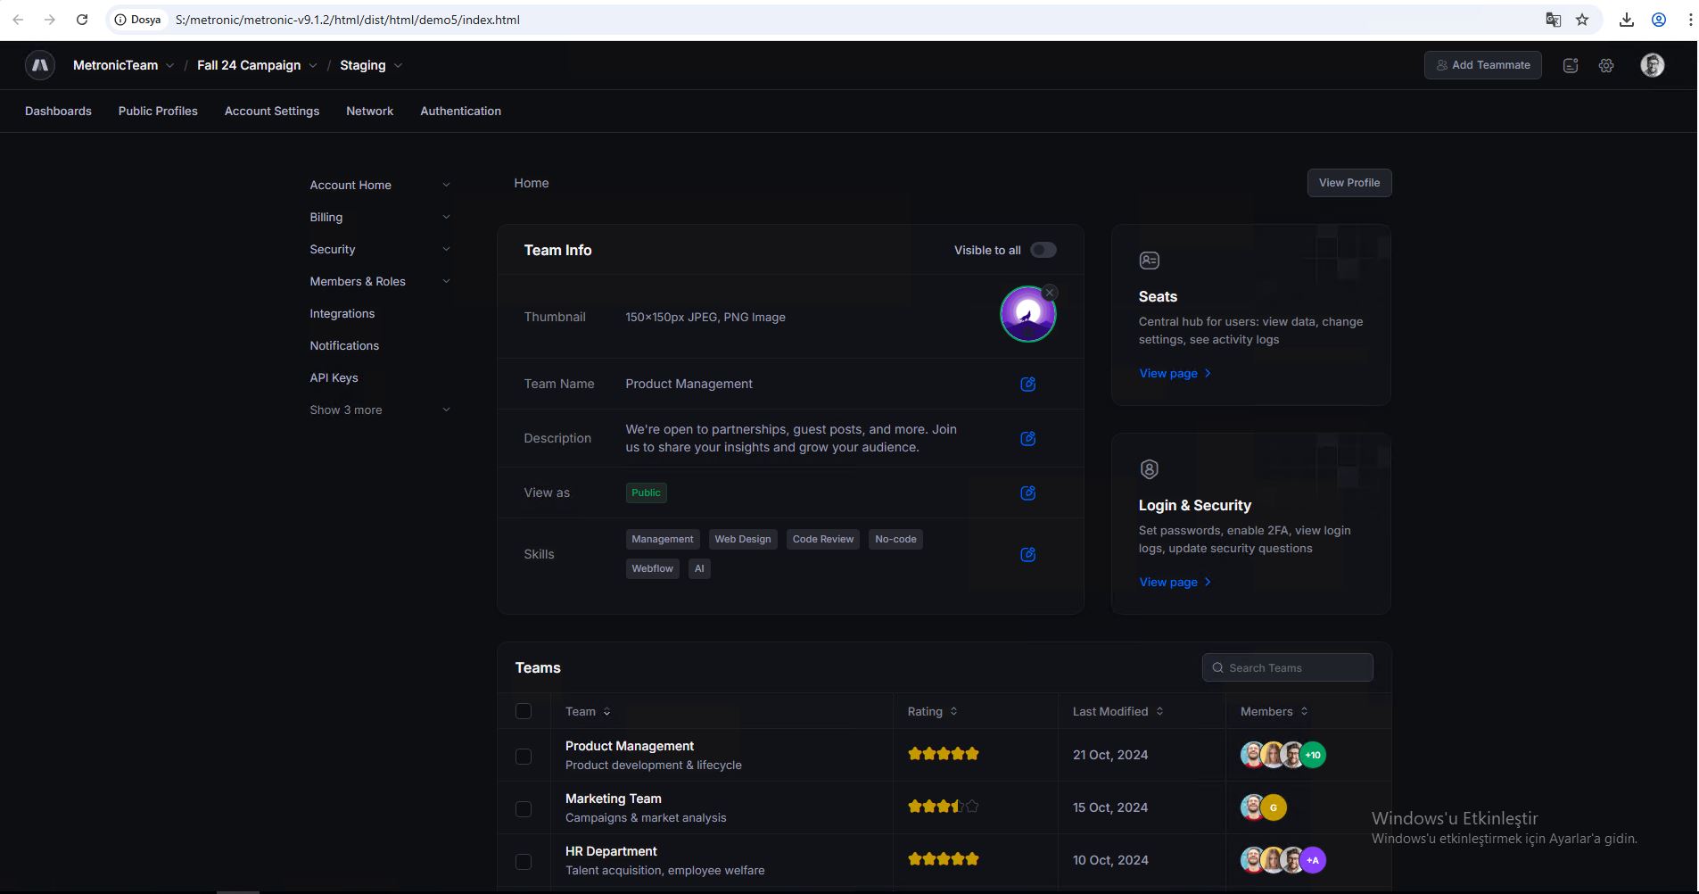
Task: Click the edit icon beside Description
Action: [x=1027, y=439]
